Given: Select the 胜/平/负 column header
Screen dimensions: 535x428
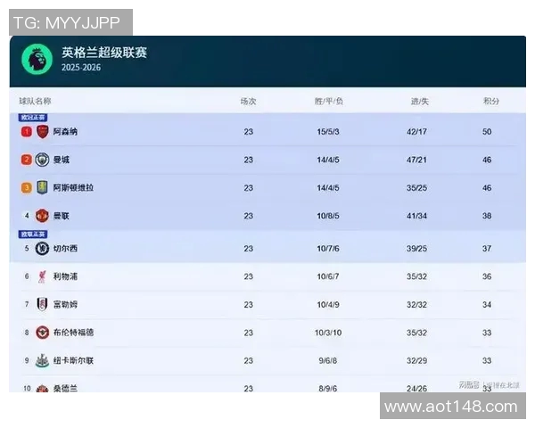Looking at the screenshot, I should click(328, 101).
